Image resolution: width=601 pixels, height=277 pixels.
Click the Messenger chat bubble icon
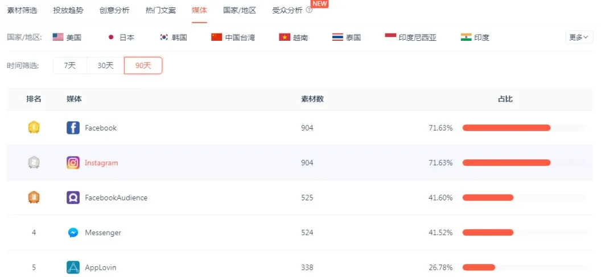point(73,232)
